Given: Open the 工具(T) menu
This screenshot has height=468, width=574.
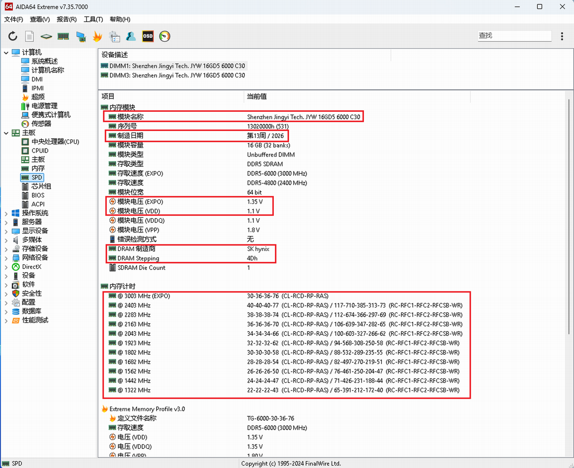Looking at the screenshot, I should point(93,19).
